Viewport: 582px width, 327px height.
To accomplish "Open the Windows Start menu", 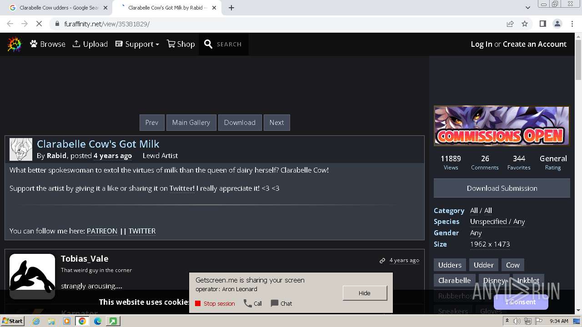I will [13, 321].
